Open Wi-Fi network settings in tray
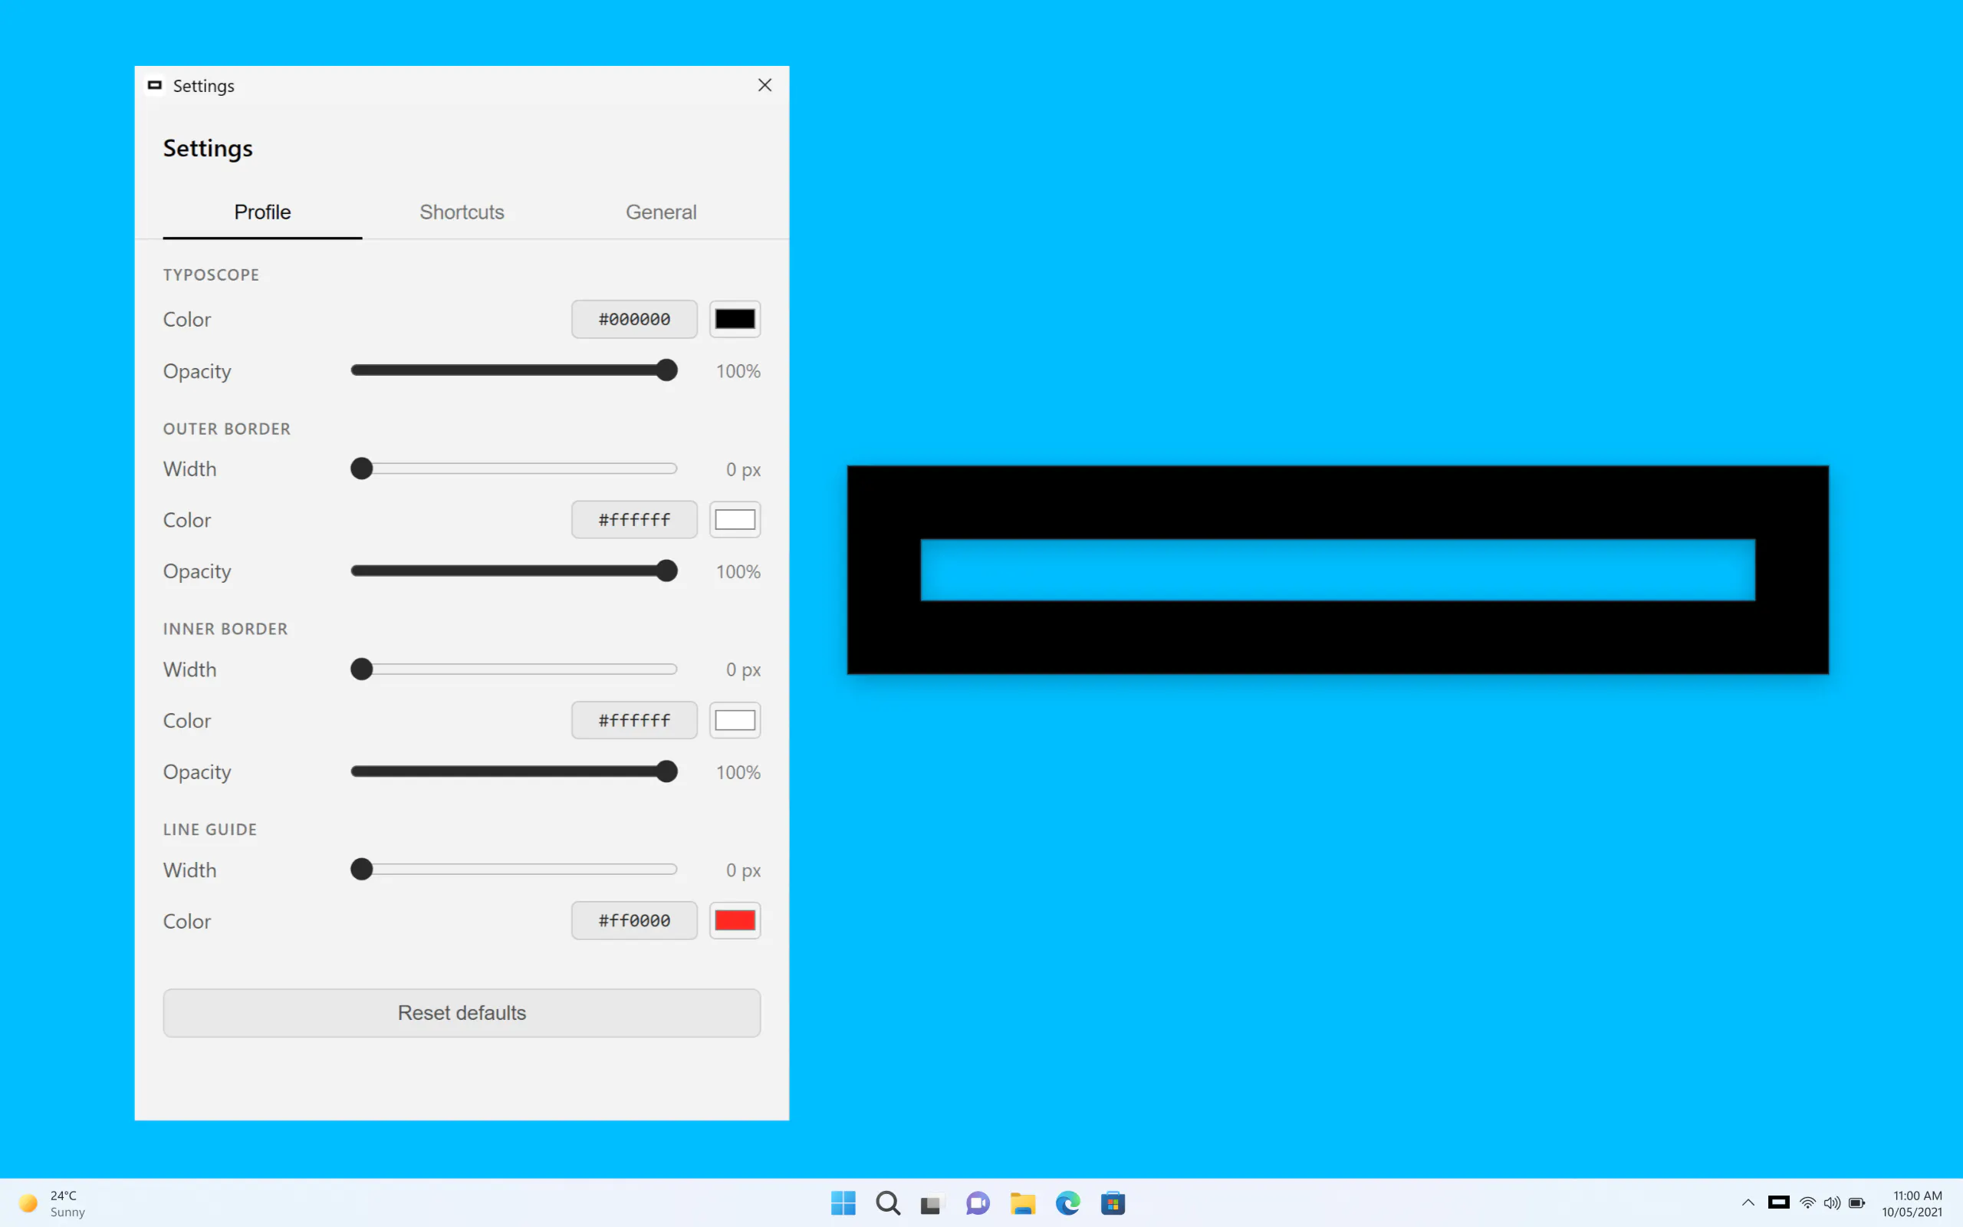This screenshot has width=1963, height=1227. pyautogui.click(x=1807, y=1202)
